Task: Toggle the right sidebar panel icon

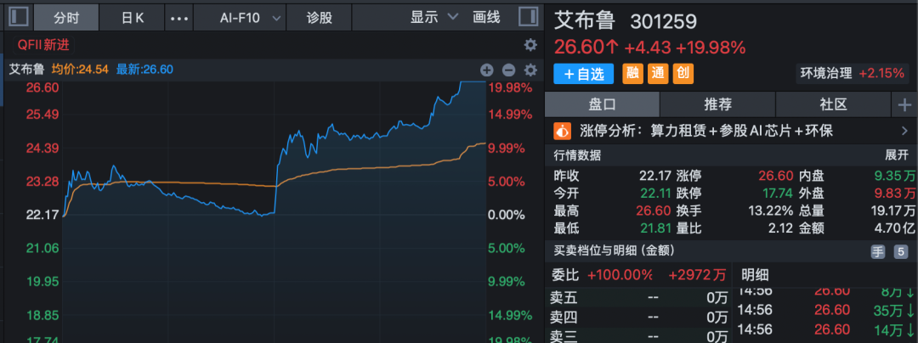Action: coord(529,16)
